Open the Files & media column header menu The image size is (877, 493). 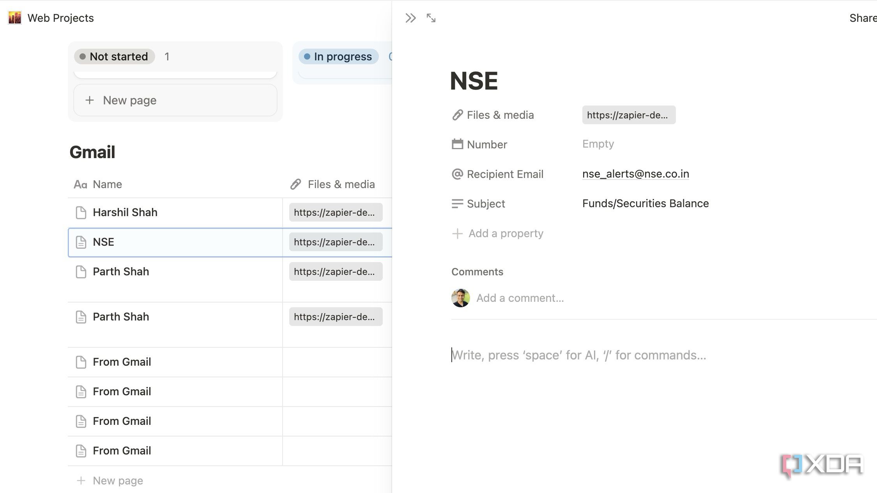click(x=337, y=184)
